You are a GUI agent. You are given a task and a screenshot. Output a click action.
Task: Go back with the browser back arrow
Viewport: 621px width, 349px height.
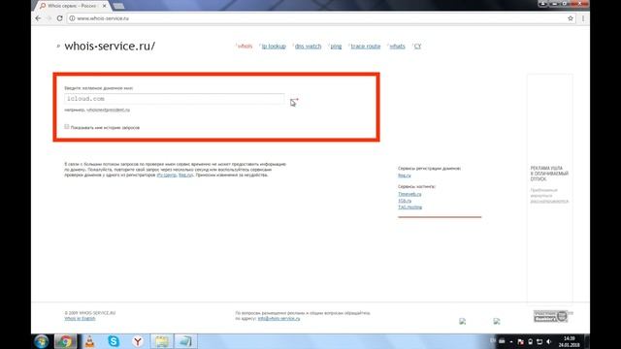click(38, 18)
